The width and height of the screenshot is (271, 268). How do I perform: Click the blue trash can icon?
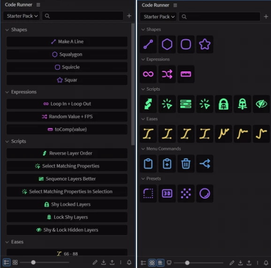pos(186,164)
